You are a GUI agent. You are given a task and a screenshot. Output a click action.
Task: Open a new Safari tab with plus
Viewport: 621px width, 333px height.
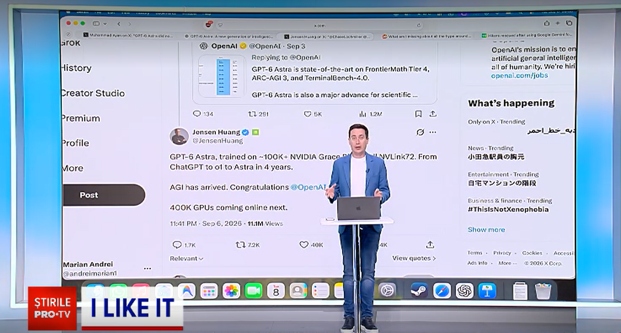pyautogui.click(x=558, y=23)
